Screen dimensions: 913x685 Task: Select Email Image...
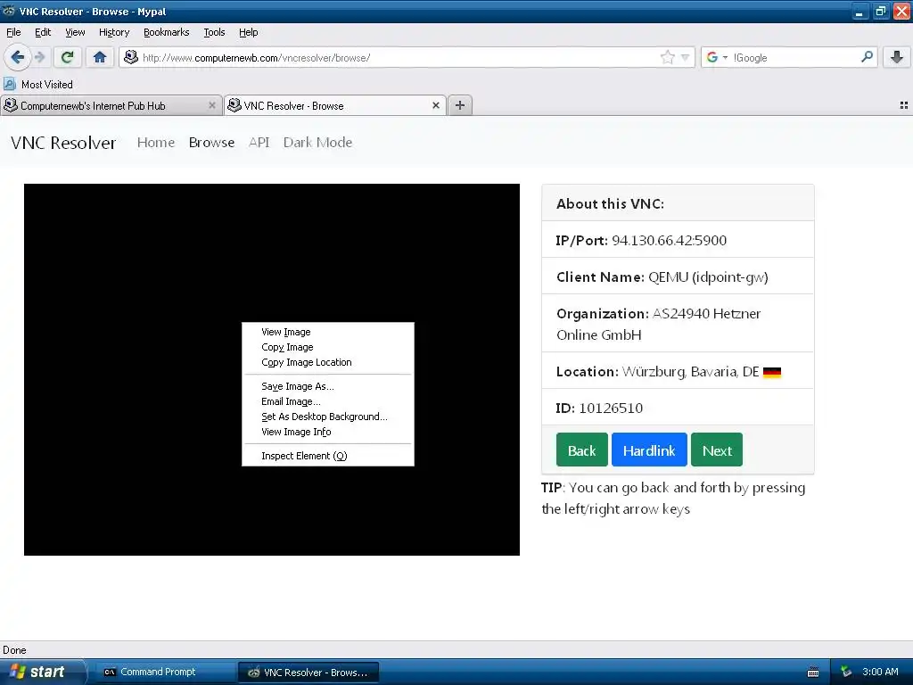coord(328,401)
